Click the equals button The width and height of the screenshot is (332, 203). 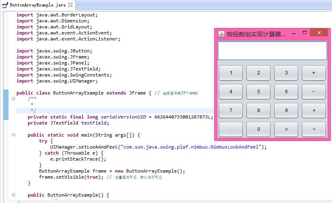click(286, 129)
